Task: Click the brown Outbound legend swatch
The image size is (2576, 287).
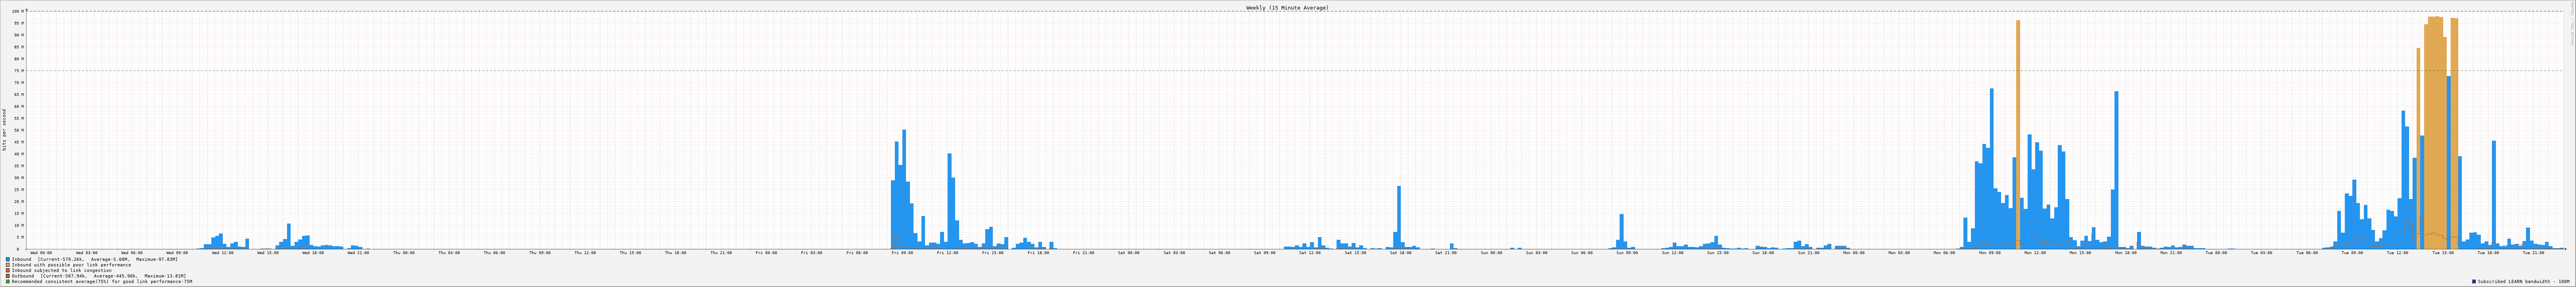Action: pyautogui.click(x=8, y=276)
